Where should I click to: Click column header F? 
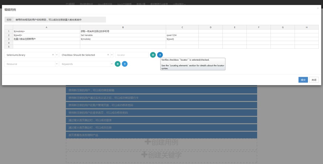[x=259, y=27]
